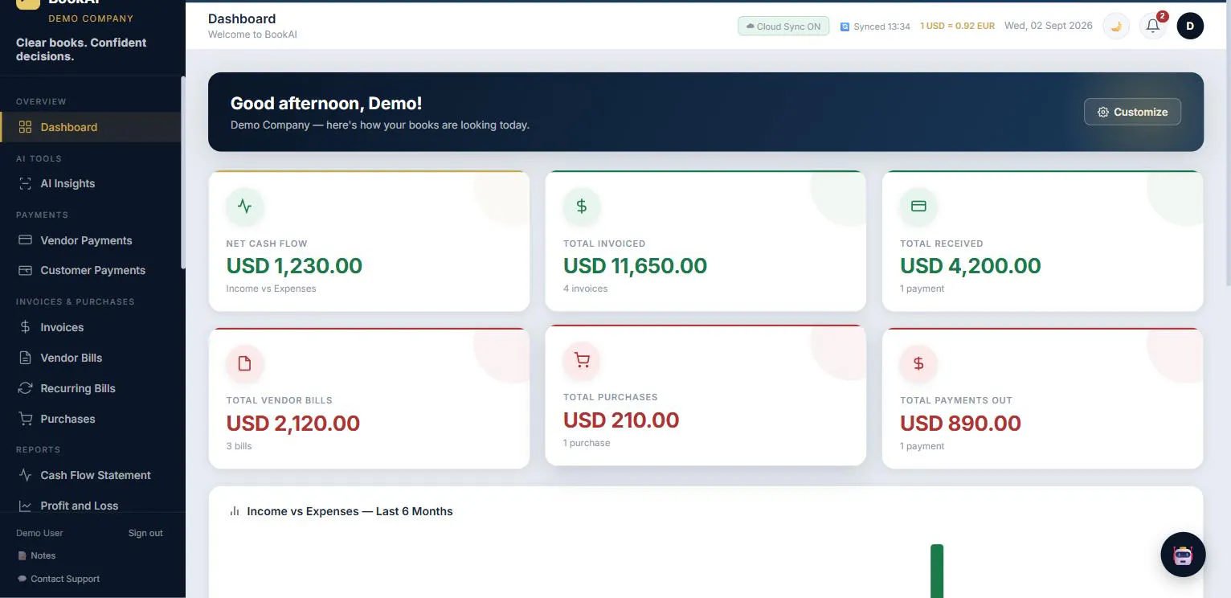Click the AI Insights scan icon
Viewport: 1231px width, 598px height.
tap(25, 183)
